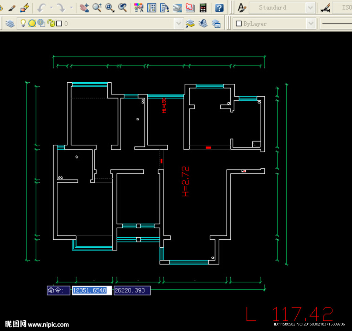Open the QuickCalc calculator
Image resolution: width=352 pixels, height=331 pixels.
click(203, 8)
